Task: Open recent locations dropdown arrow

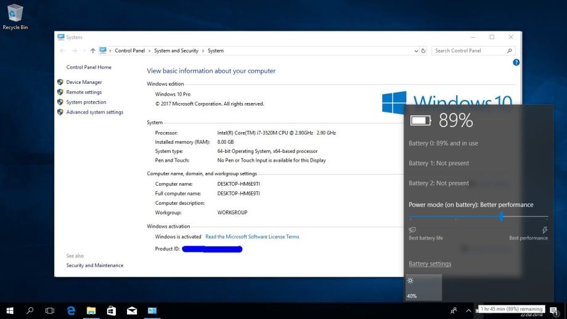Action: (x=84, y=51)
